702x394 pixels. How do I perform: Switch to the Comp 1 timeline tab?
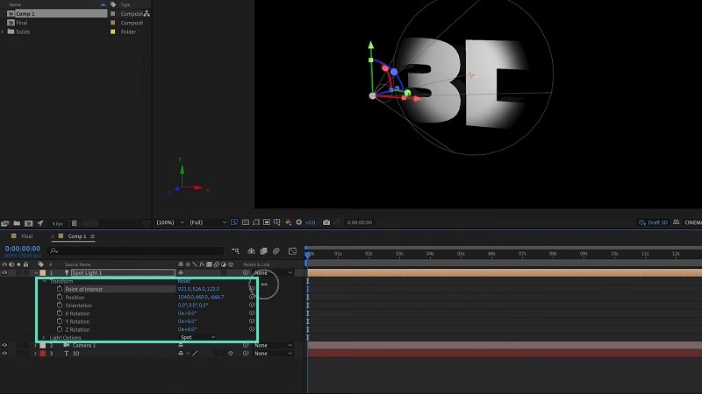[77, 236]
